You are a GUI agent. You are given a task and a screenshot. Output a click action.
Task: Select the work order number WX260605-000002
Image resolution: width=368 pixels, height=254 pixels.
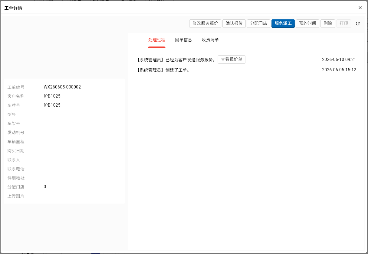coord(62,87)
